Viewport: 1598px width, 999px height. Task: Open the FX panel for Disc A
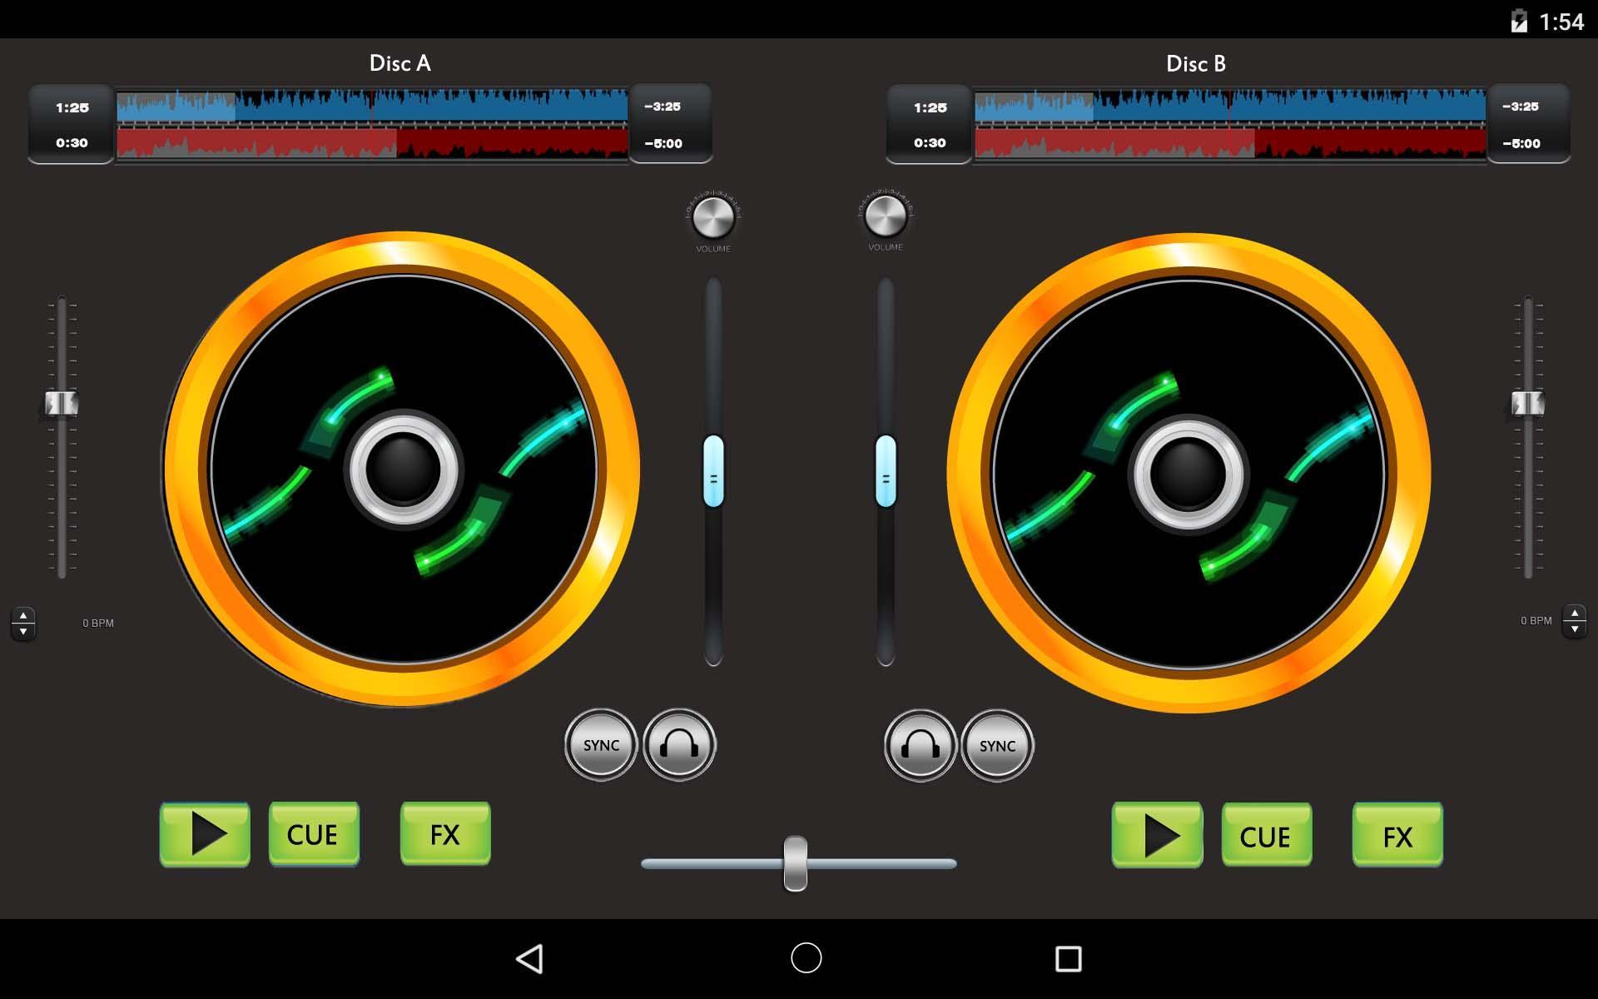pyautogui.click(x=445, y=834)
